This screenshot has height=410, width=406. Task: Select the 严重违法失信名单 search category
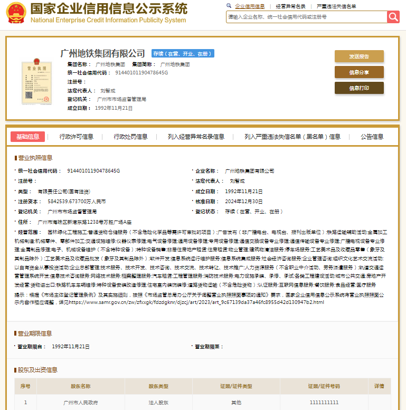coord(336,6)
